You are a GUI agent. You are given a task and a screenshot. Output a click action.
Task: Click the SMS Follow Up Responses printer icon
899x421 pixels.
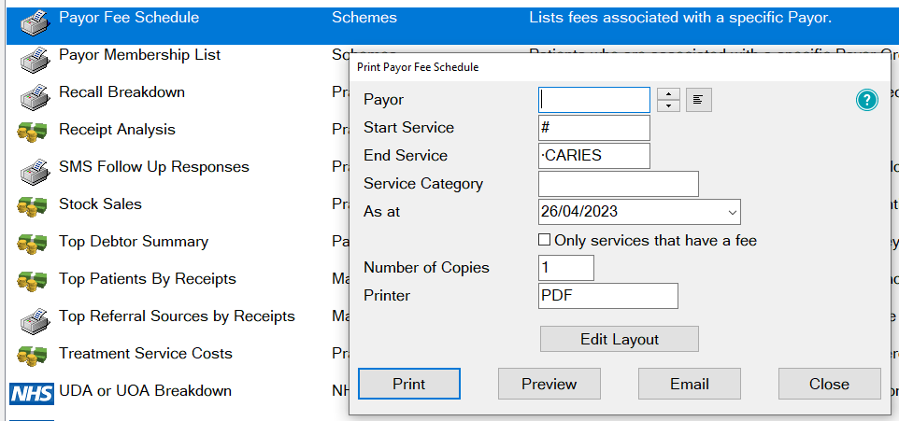coord(35,171)
